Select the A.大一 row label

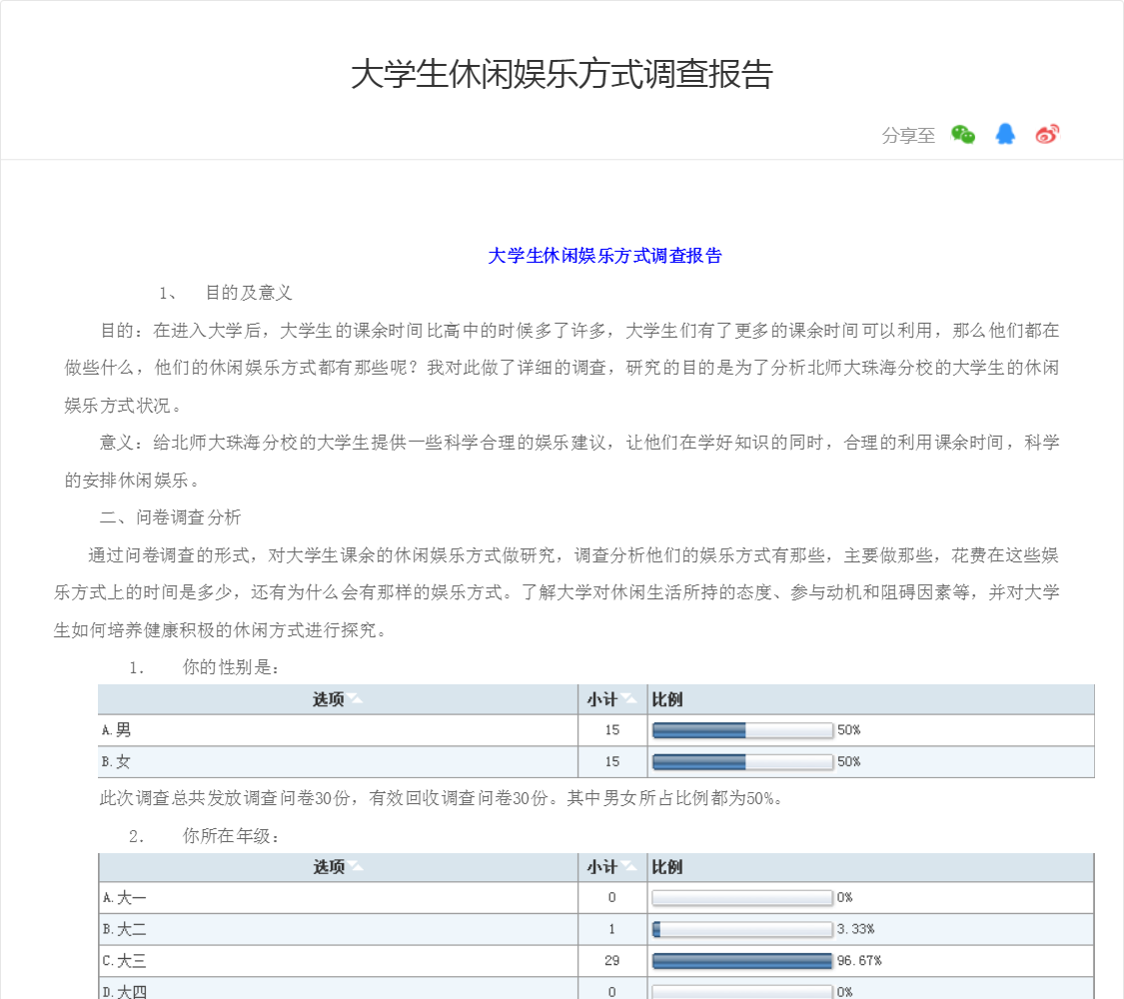tap(124, 898)
